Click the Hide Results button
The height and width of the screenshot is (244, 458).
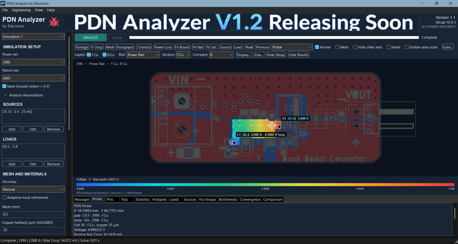[x=298, y=55]
